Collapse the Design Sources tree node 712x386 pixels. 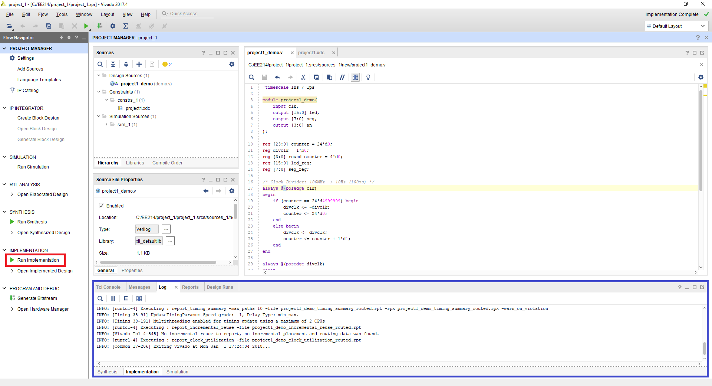coord(99,75)
